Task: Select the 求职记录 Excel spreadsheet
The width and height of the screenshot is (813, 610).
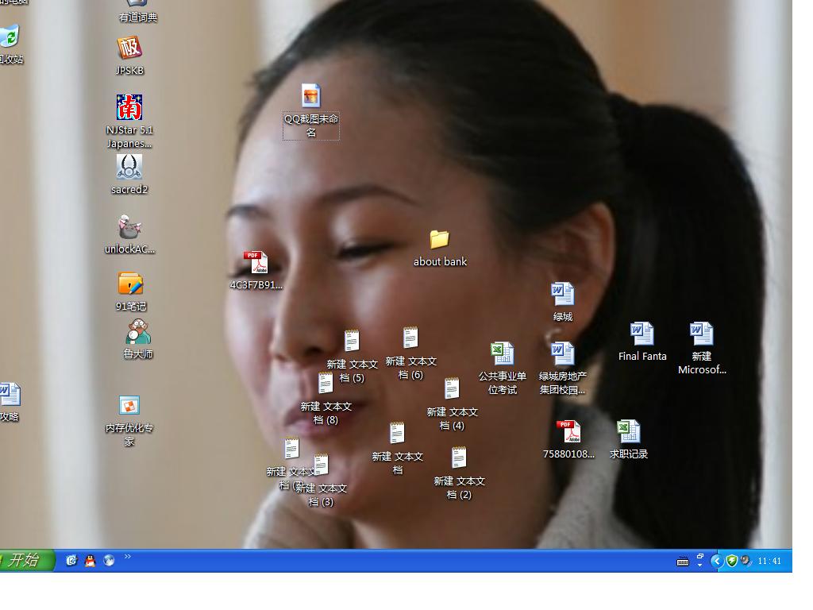Action: point(629,432)
